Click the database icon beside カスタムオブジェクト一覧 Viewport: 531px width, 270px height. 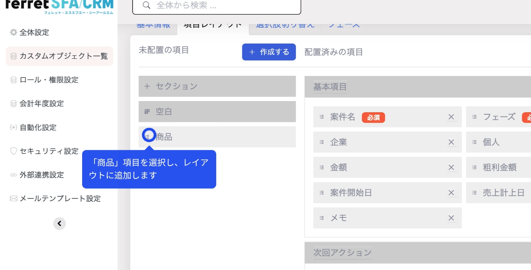point(14,56)
